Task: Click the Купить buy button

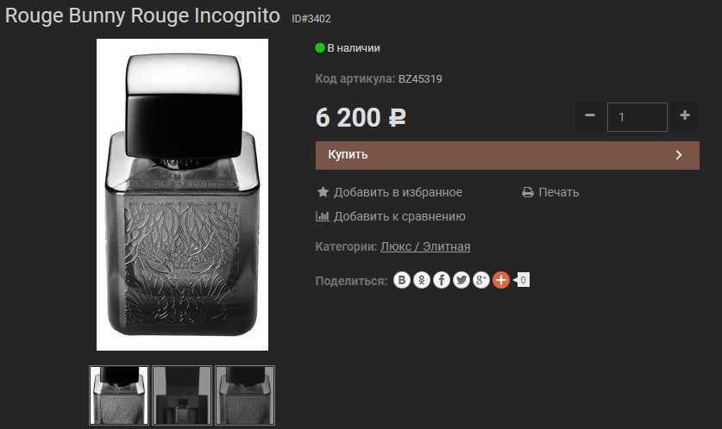Action: pyautogui.click(x=507, y=155)
